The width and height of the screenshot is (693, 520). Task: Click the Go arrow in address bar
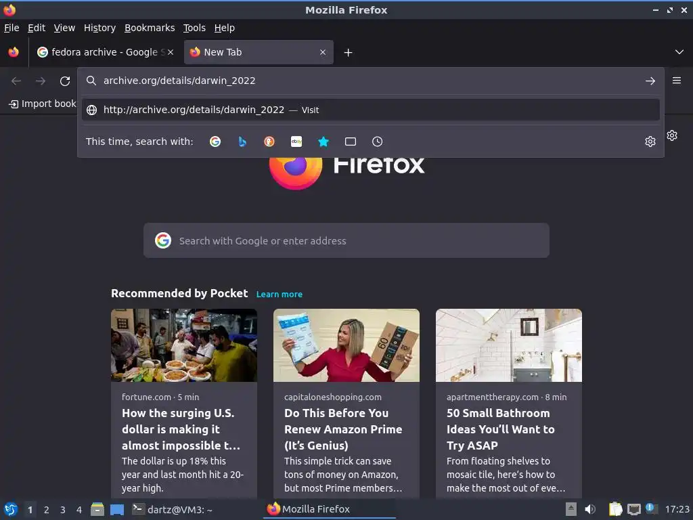coord(650,81)
